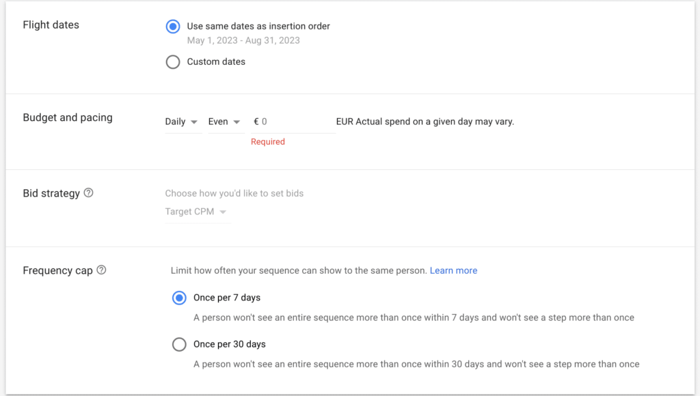The width and height of the screenshot is (700, 396).
Task: Choose the Custom dates option
Action: [x=173, y=62]
